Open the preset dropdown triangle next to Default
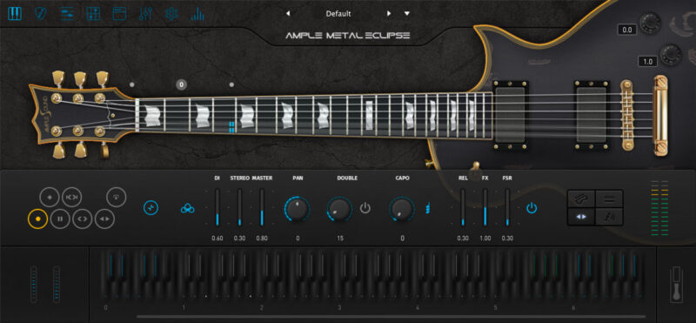The width and height of the screenshot is (696, 323). tap(407, 14)
